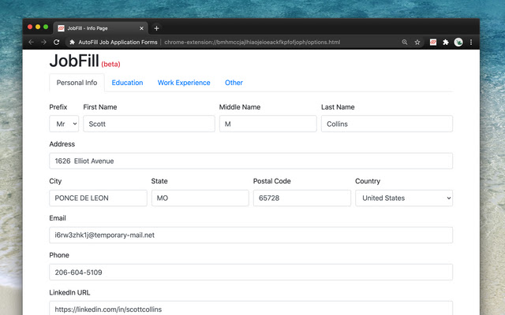Expand the Prefix dropdown
Viewport: 505px width, 315px height.
coord(64,124)
